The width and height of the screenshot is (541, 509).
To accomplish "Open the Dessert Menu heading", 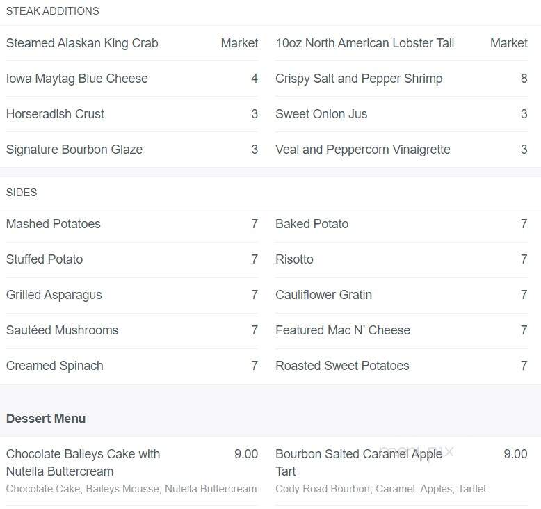I will coord(46,418).
